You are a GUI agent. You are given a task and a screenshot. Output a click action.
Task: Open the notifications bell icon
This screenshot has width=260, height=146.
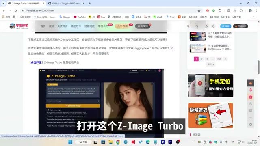pos(213,26)
